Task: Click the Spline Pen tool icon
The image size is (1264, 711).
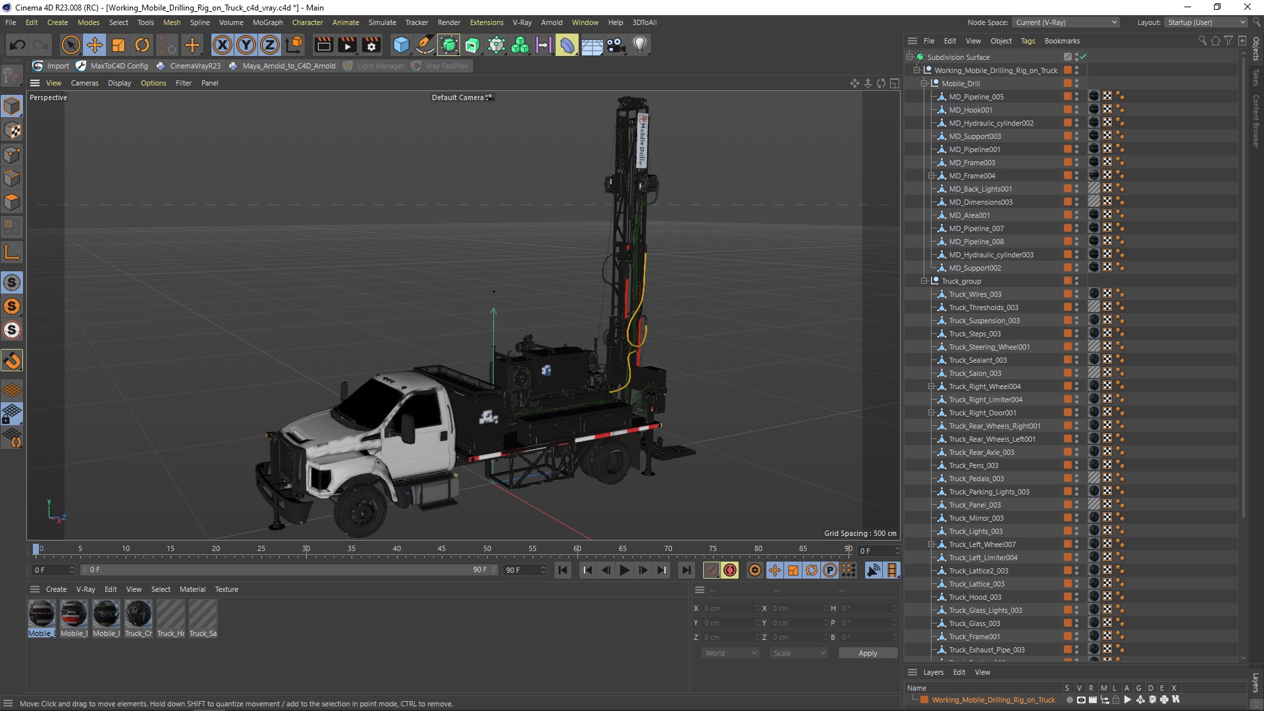Action: coord(425,45)
